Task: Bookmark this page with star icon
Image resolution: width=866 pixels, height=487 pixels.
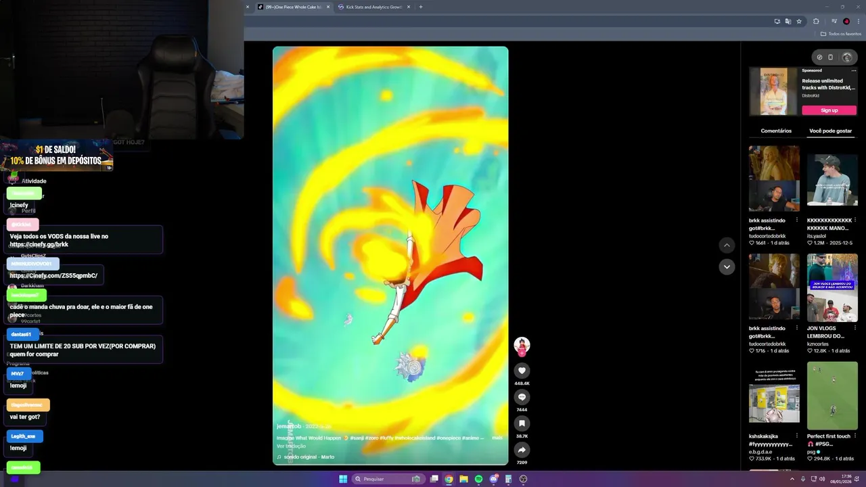Action: (799, 22)
